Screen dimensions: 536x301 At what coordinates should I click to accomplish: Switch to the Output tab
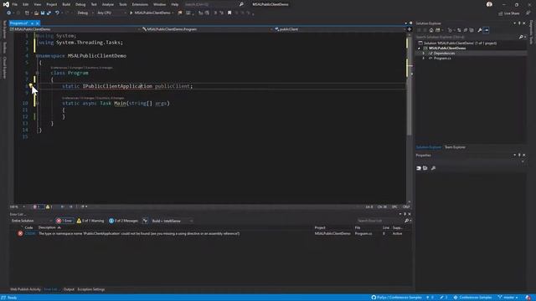pos(69,289)
